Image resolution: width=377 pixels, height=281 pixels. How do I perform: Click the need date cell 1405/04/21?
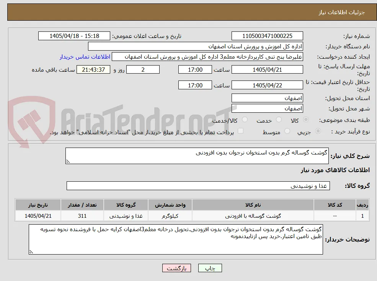point(38,216)
